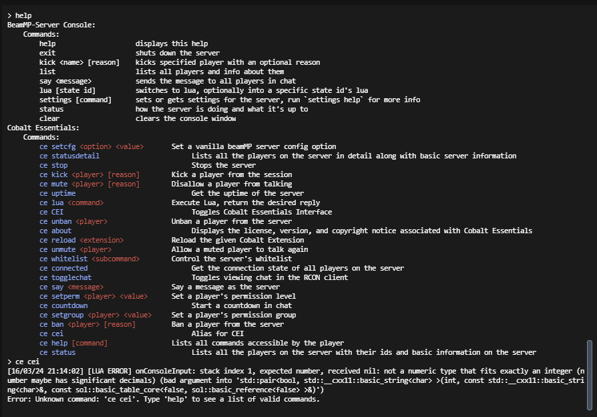Click the 'ce unban <player>' line

pyautogui.click(x=74, y=221)
